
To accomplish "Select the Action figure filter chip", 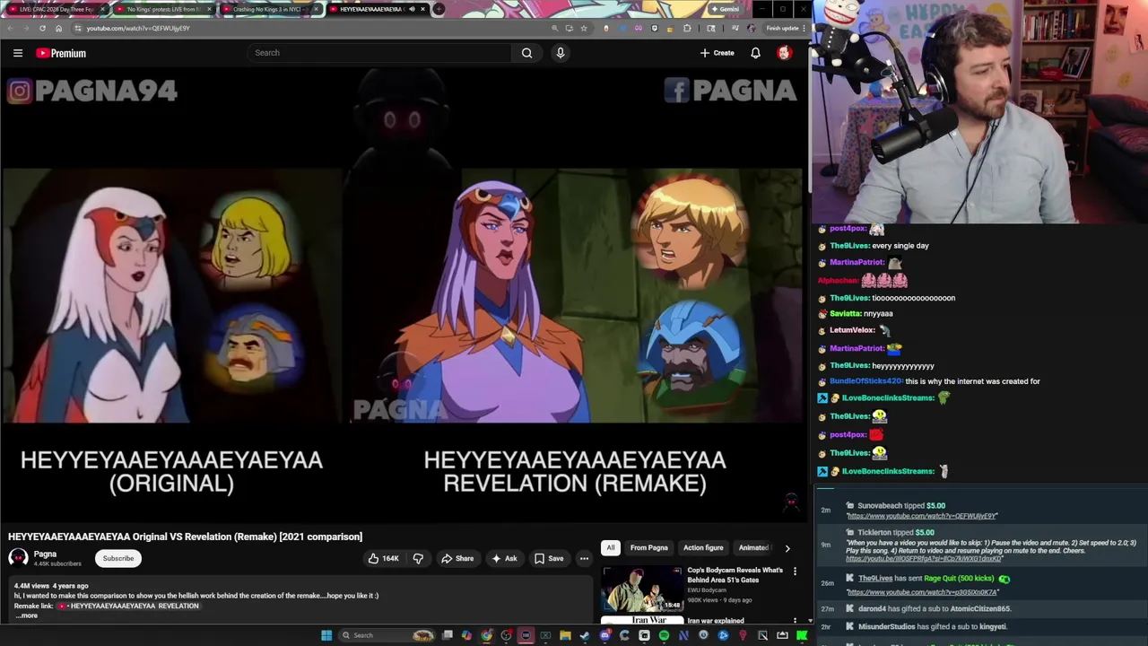I will click(x=703, y=547).
